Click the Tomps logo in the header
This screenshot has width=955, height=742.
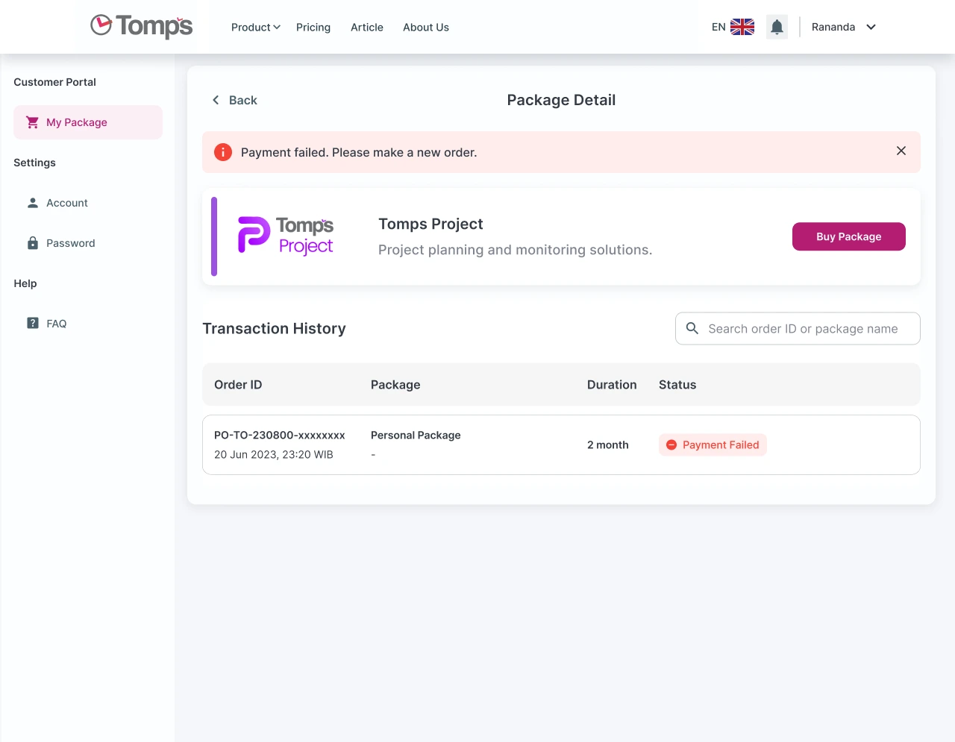pyautogui.click(x=140, y=26)
